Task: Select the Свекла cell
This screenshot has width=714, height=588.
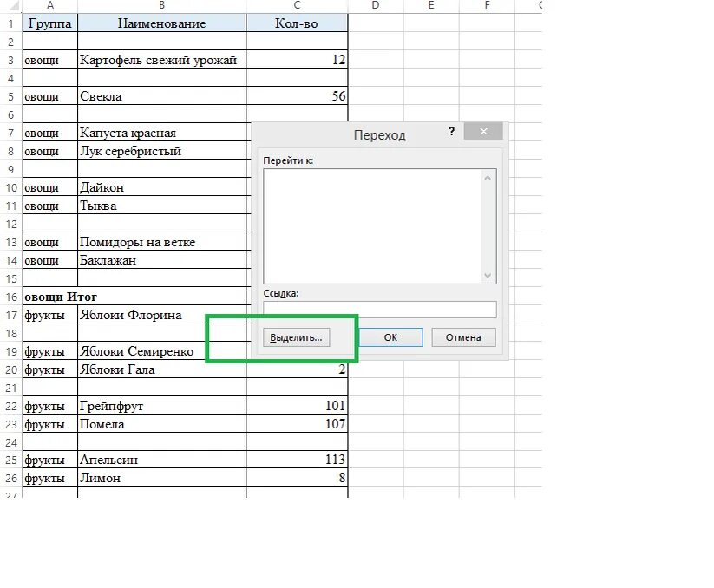Action: point(161,96)
